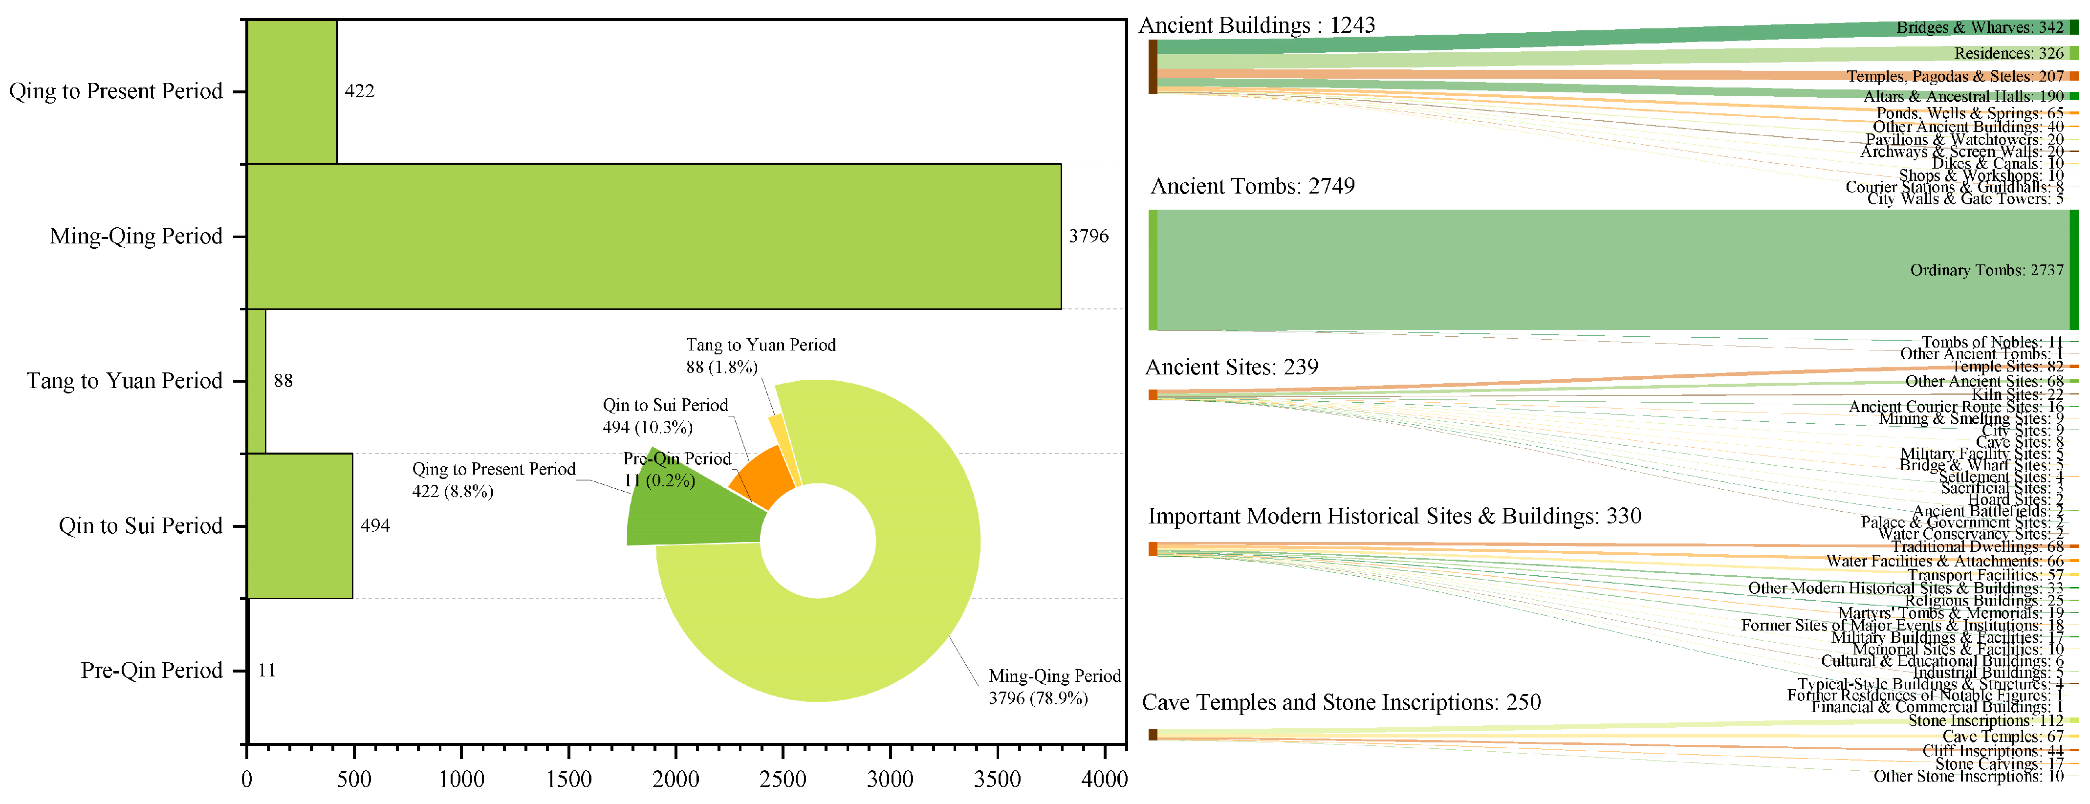This screenshot has width=2090, height=804.
Task: Click the x-axis tick label '4000'
Action: [x=1105, y=780]
